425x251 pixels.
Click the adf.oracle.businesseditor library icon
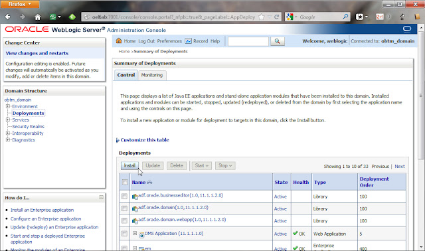tap(135, 197)
